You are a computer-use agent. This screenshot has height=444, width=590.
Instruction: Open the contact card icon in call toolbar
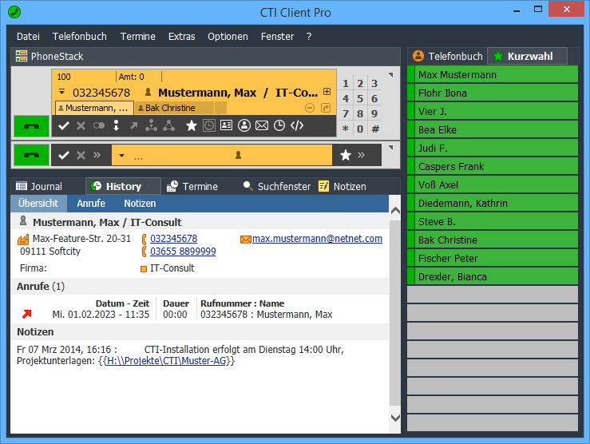coord(227,125)
